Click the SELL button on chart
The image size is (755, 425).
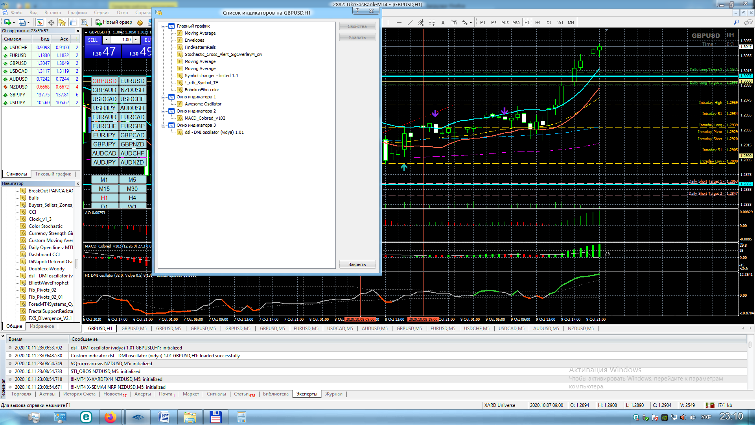pos(93,40)
